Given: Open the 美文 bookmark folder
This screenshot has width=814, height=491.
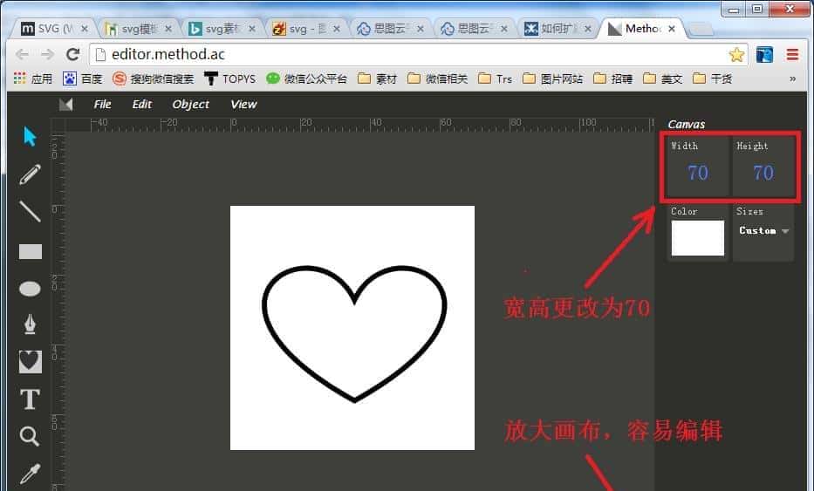Looking at the screenshot, I should 663,78.
